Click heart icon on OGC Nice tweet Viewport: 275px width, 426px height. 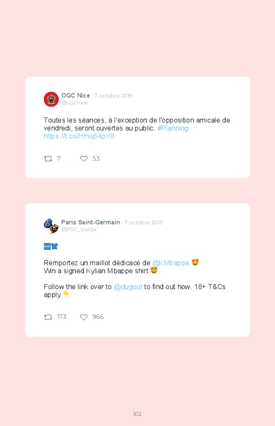(84, 159)
